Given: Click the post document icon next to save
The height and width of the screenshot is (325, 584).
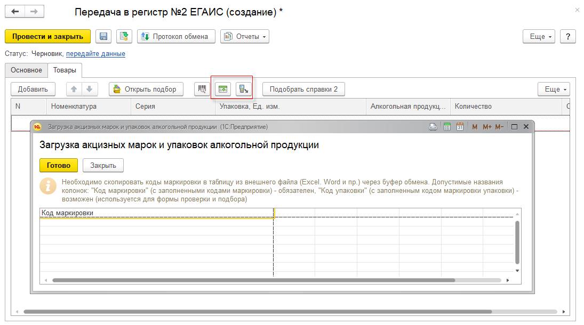Looking at the screenshot, I should click(124, 36).
